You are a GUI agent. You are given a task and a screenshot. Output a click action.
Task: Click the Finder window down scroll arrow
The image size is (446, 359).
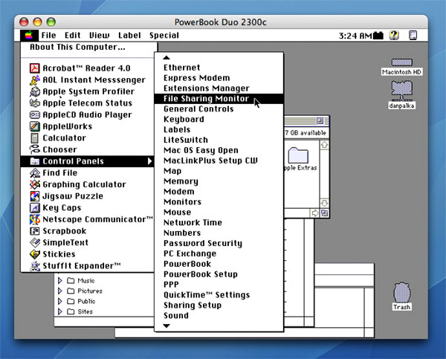324,202
